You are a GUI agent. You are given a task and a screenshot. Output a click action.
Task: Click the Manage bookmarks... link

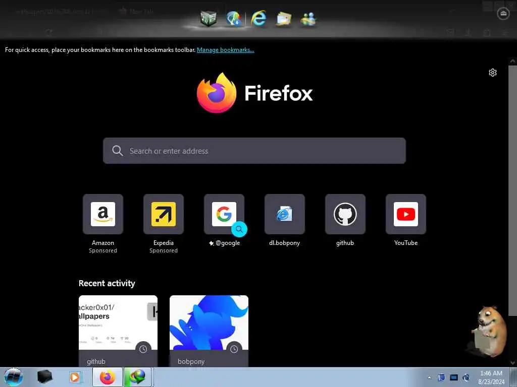pyautogui.click(x=226, y=50)
